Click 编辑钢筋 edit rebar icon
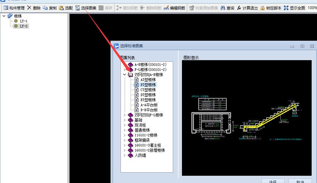317x183 pixels. coord(166,8)
